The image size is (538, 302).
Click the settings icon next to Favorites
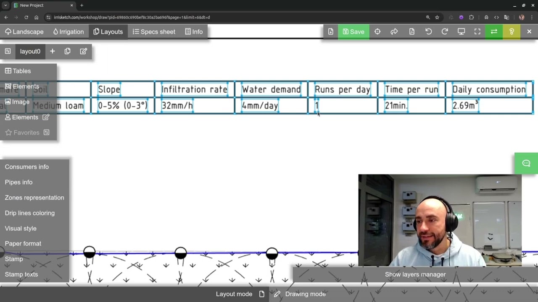click(47, 133)
